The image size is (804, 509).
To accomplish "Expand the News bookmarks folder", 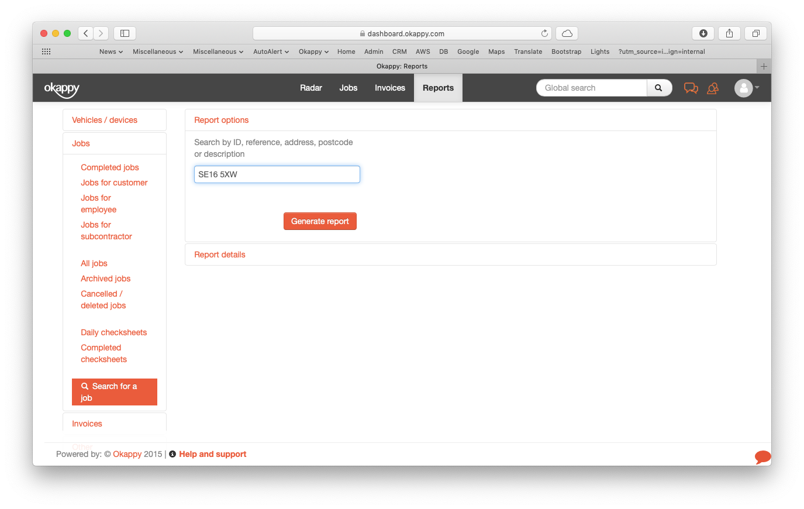I will [111, 51].
